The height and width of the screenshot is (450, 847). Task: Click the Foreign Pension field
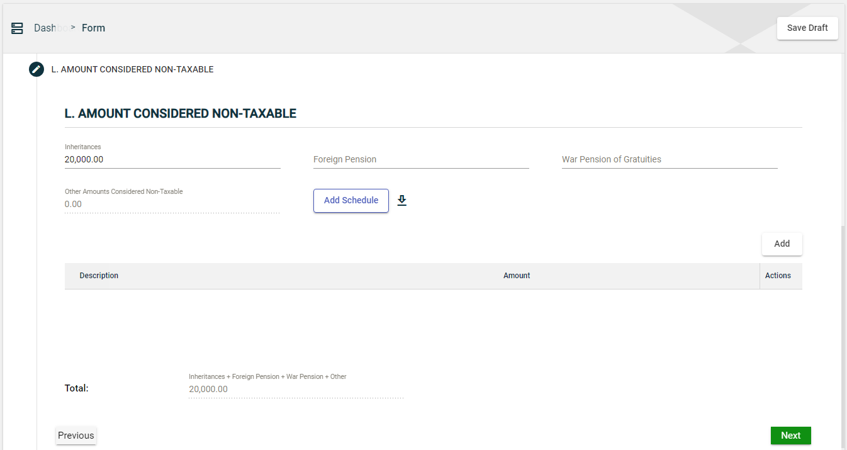[420, 160]
